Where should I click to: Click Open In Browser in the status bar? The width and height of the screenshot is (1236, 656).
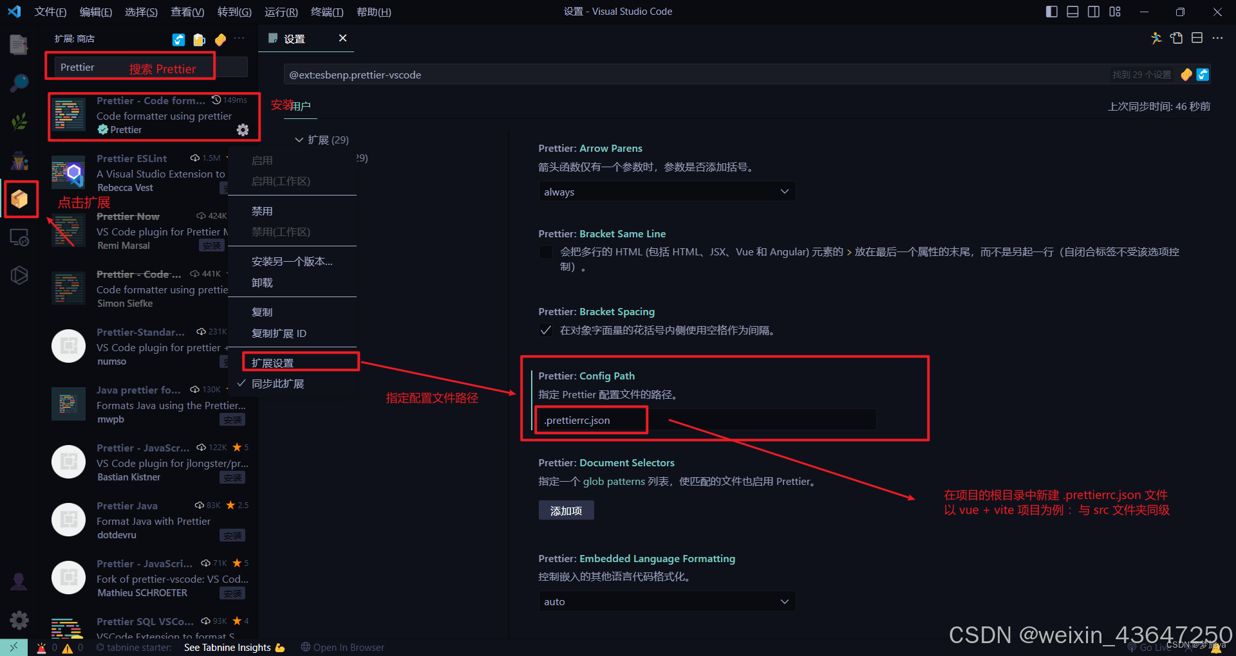coord(342,648)
